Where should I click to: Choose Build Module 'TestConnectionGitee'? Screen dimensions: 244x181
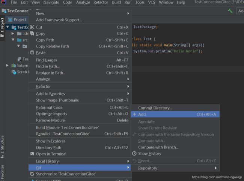pyautogui.click(x=80, y=127)
